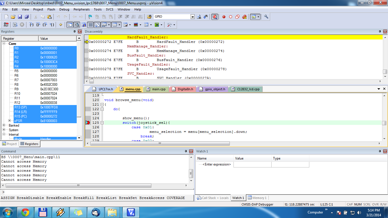Click the Incremental Find binoculars icon
The height and width of the screenshot is (218, 388).
coord(206,17)
